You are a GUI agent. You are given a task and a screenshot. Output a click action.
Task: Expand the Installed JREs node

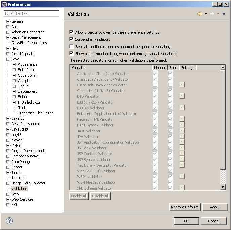click(x=14, y=102)
